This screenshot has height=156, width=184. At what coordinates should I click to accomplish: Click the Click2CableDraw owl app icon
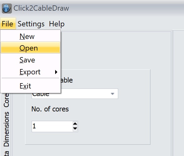(x=7, y=8)
